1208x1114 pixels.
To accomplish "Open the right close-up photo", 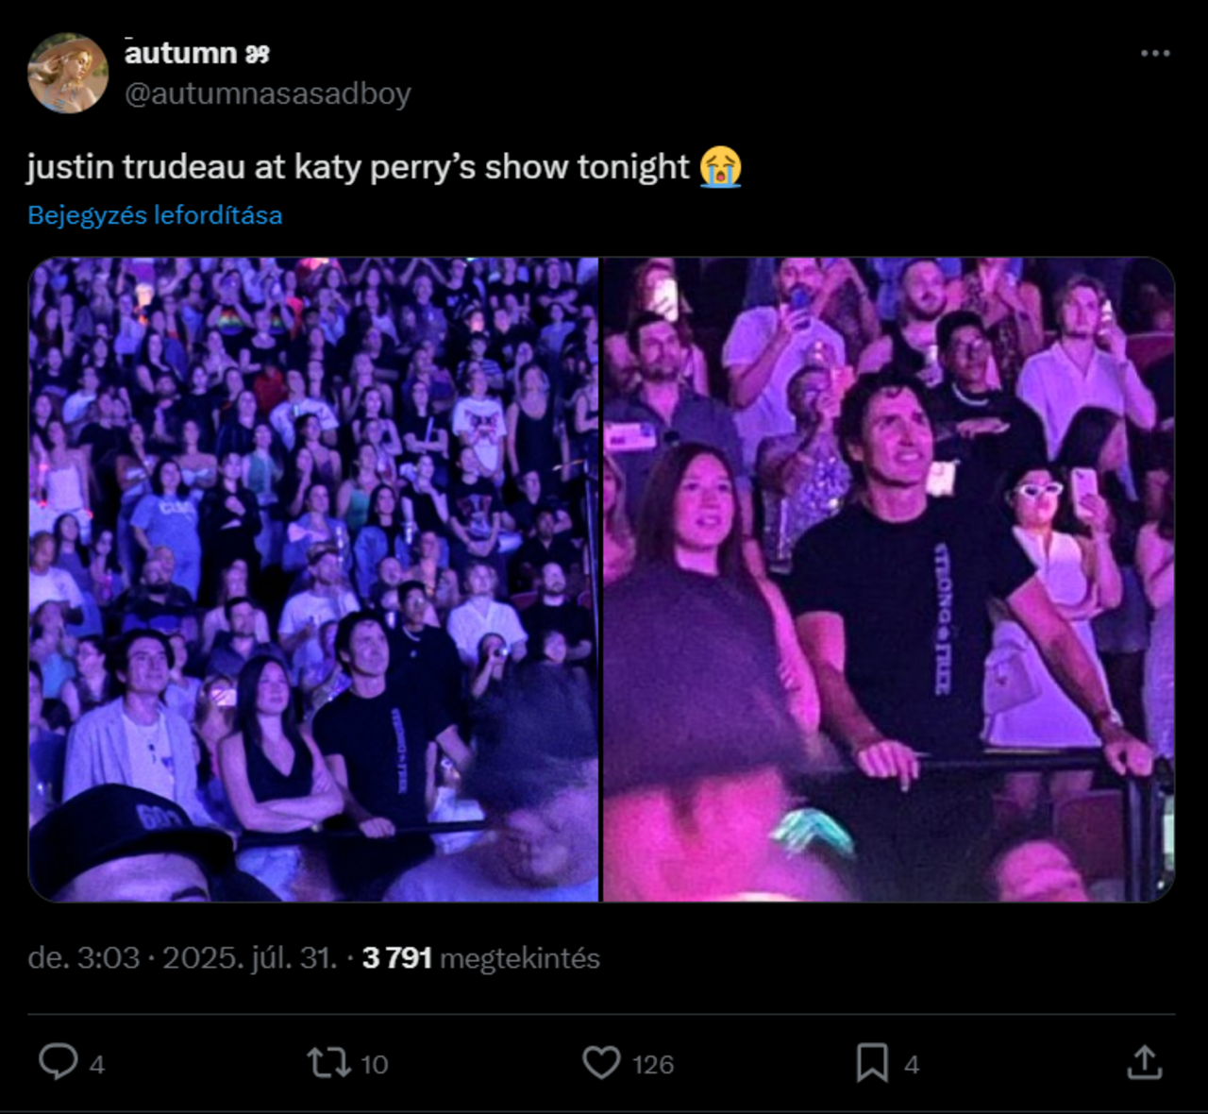I will pyautogui.click(x=888, y=579).
